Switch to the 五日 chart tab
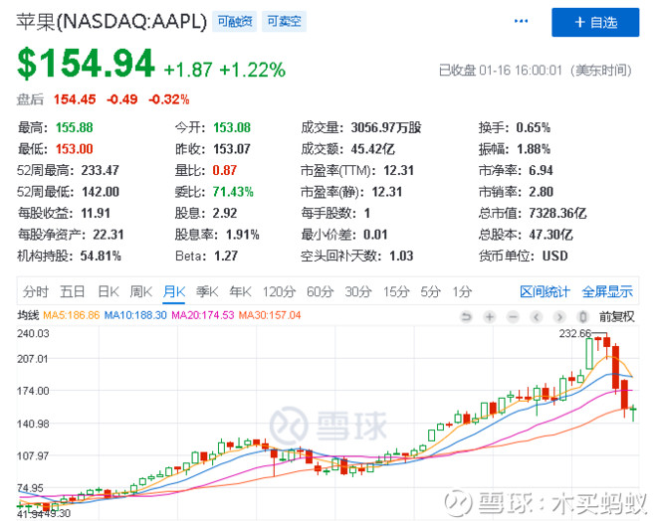The width and height of the screenshot is (657, 521). [x=72, y=291]
